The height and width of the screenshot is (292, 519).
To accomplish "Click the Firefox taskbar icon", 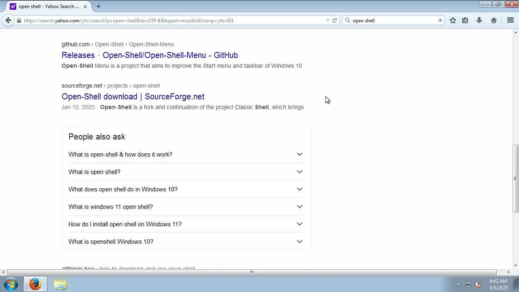I will tap(35, 284).
